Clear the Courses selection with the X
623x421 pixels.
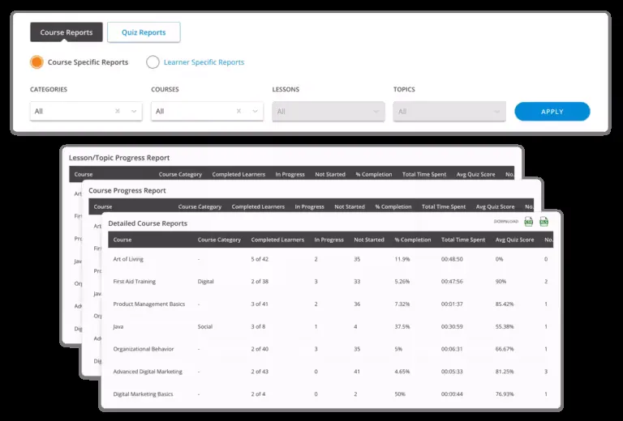coord(238,111)
